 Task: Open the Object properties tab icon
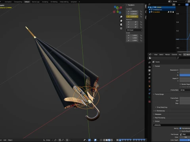pyautogui.click(x=150, y=86)
